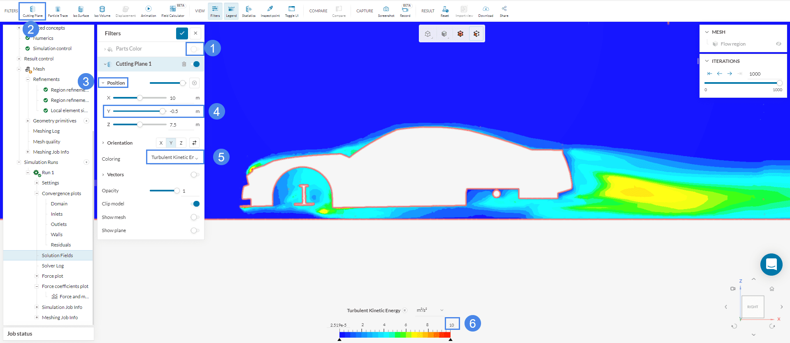This screenshot has width=790, height=343.
Task: Open Solution Fields in the tree
Action: pyautogui.click(x=57, y=256)
